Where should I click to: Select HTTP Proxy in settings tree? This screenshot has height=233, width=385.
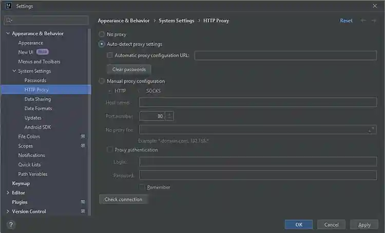[x=46, y=90]
